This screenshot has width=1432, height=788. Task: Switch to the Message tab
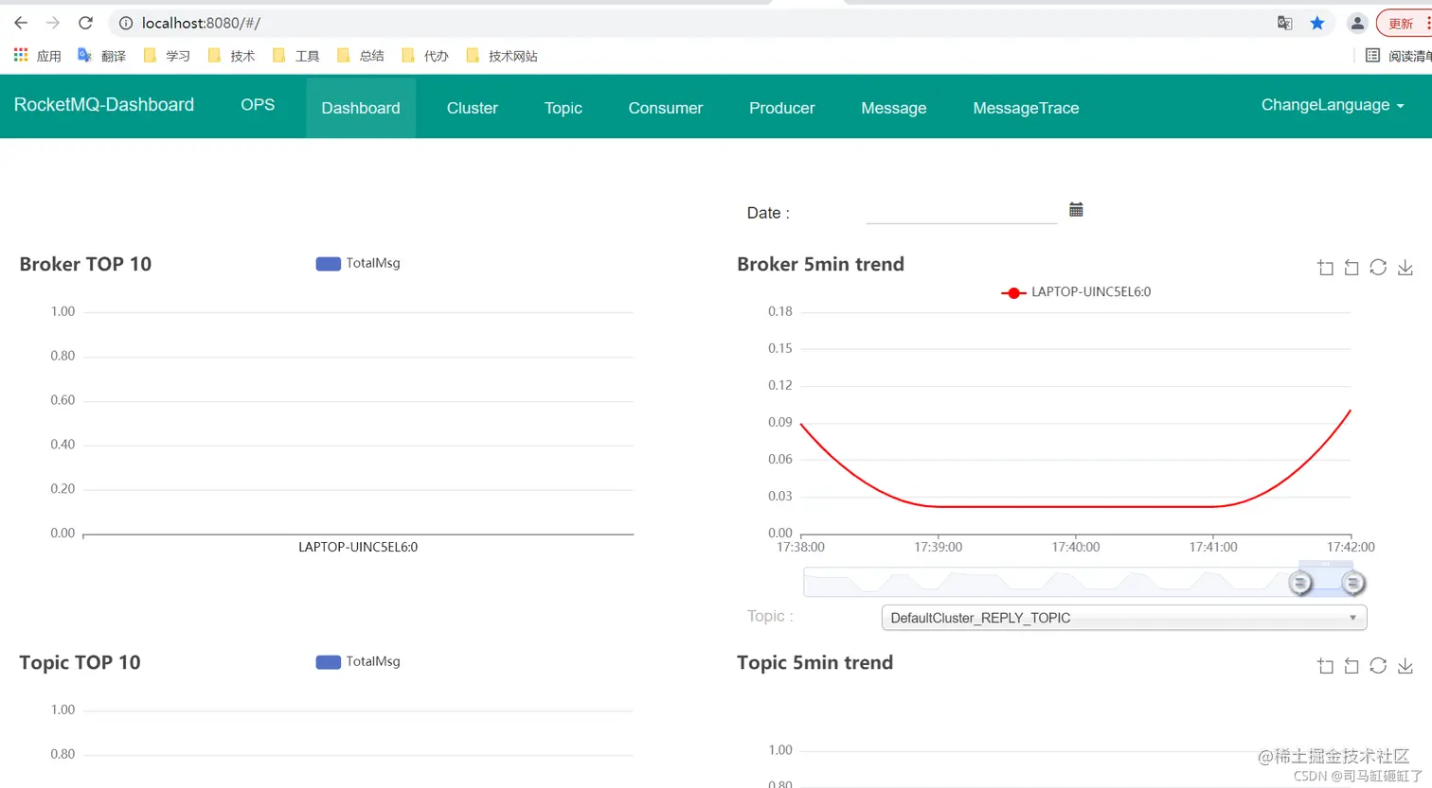pyautogui.click(x=894, y=108)
